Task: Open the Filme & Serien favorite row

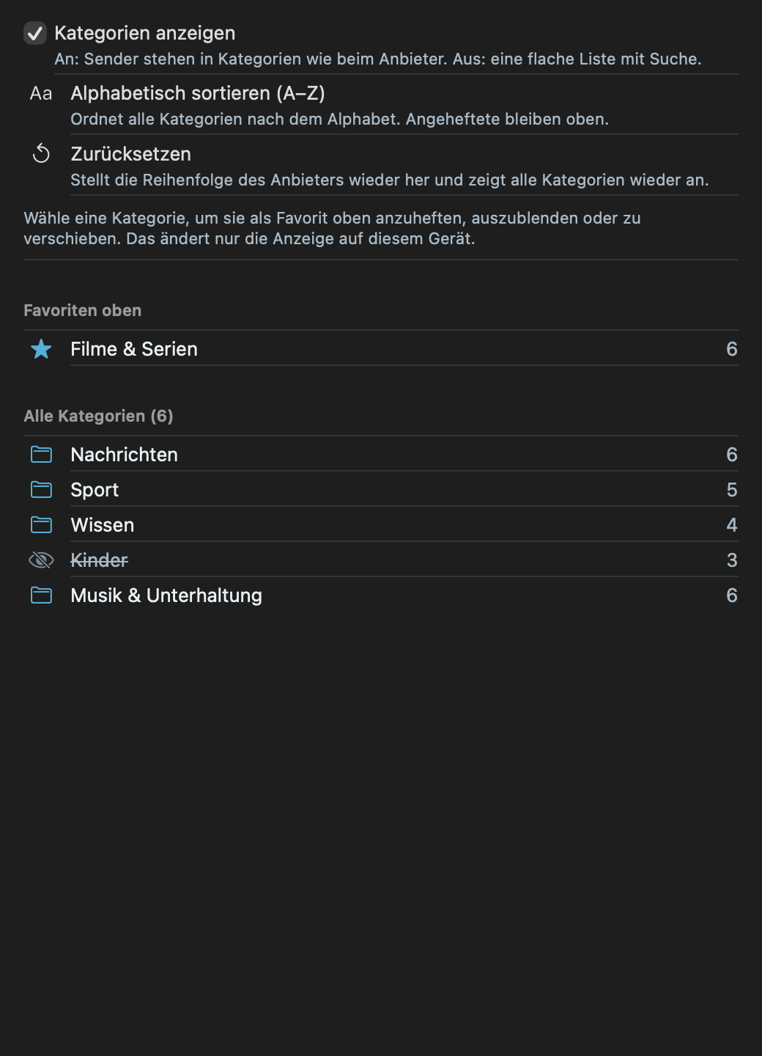Action: 381,349
